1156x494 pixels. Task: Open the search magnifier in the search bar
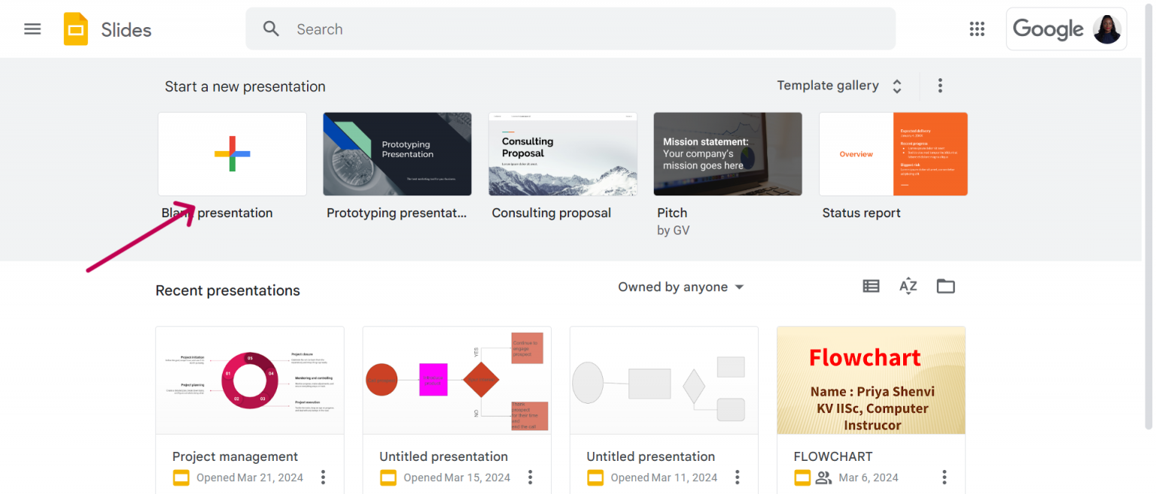[271, 29]
